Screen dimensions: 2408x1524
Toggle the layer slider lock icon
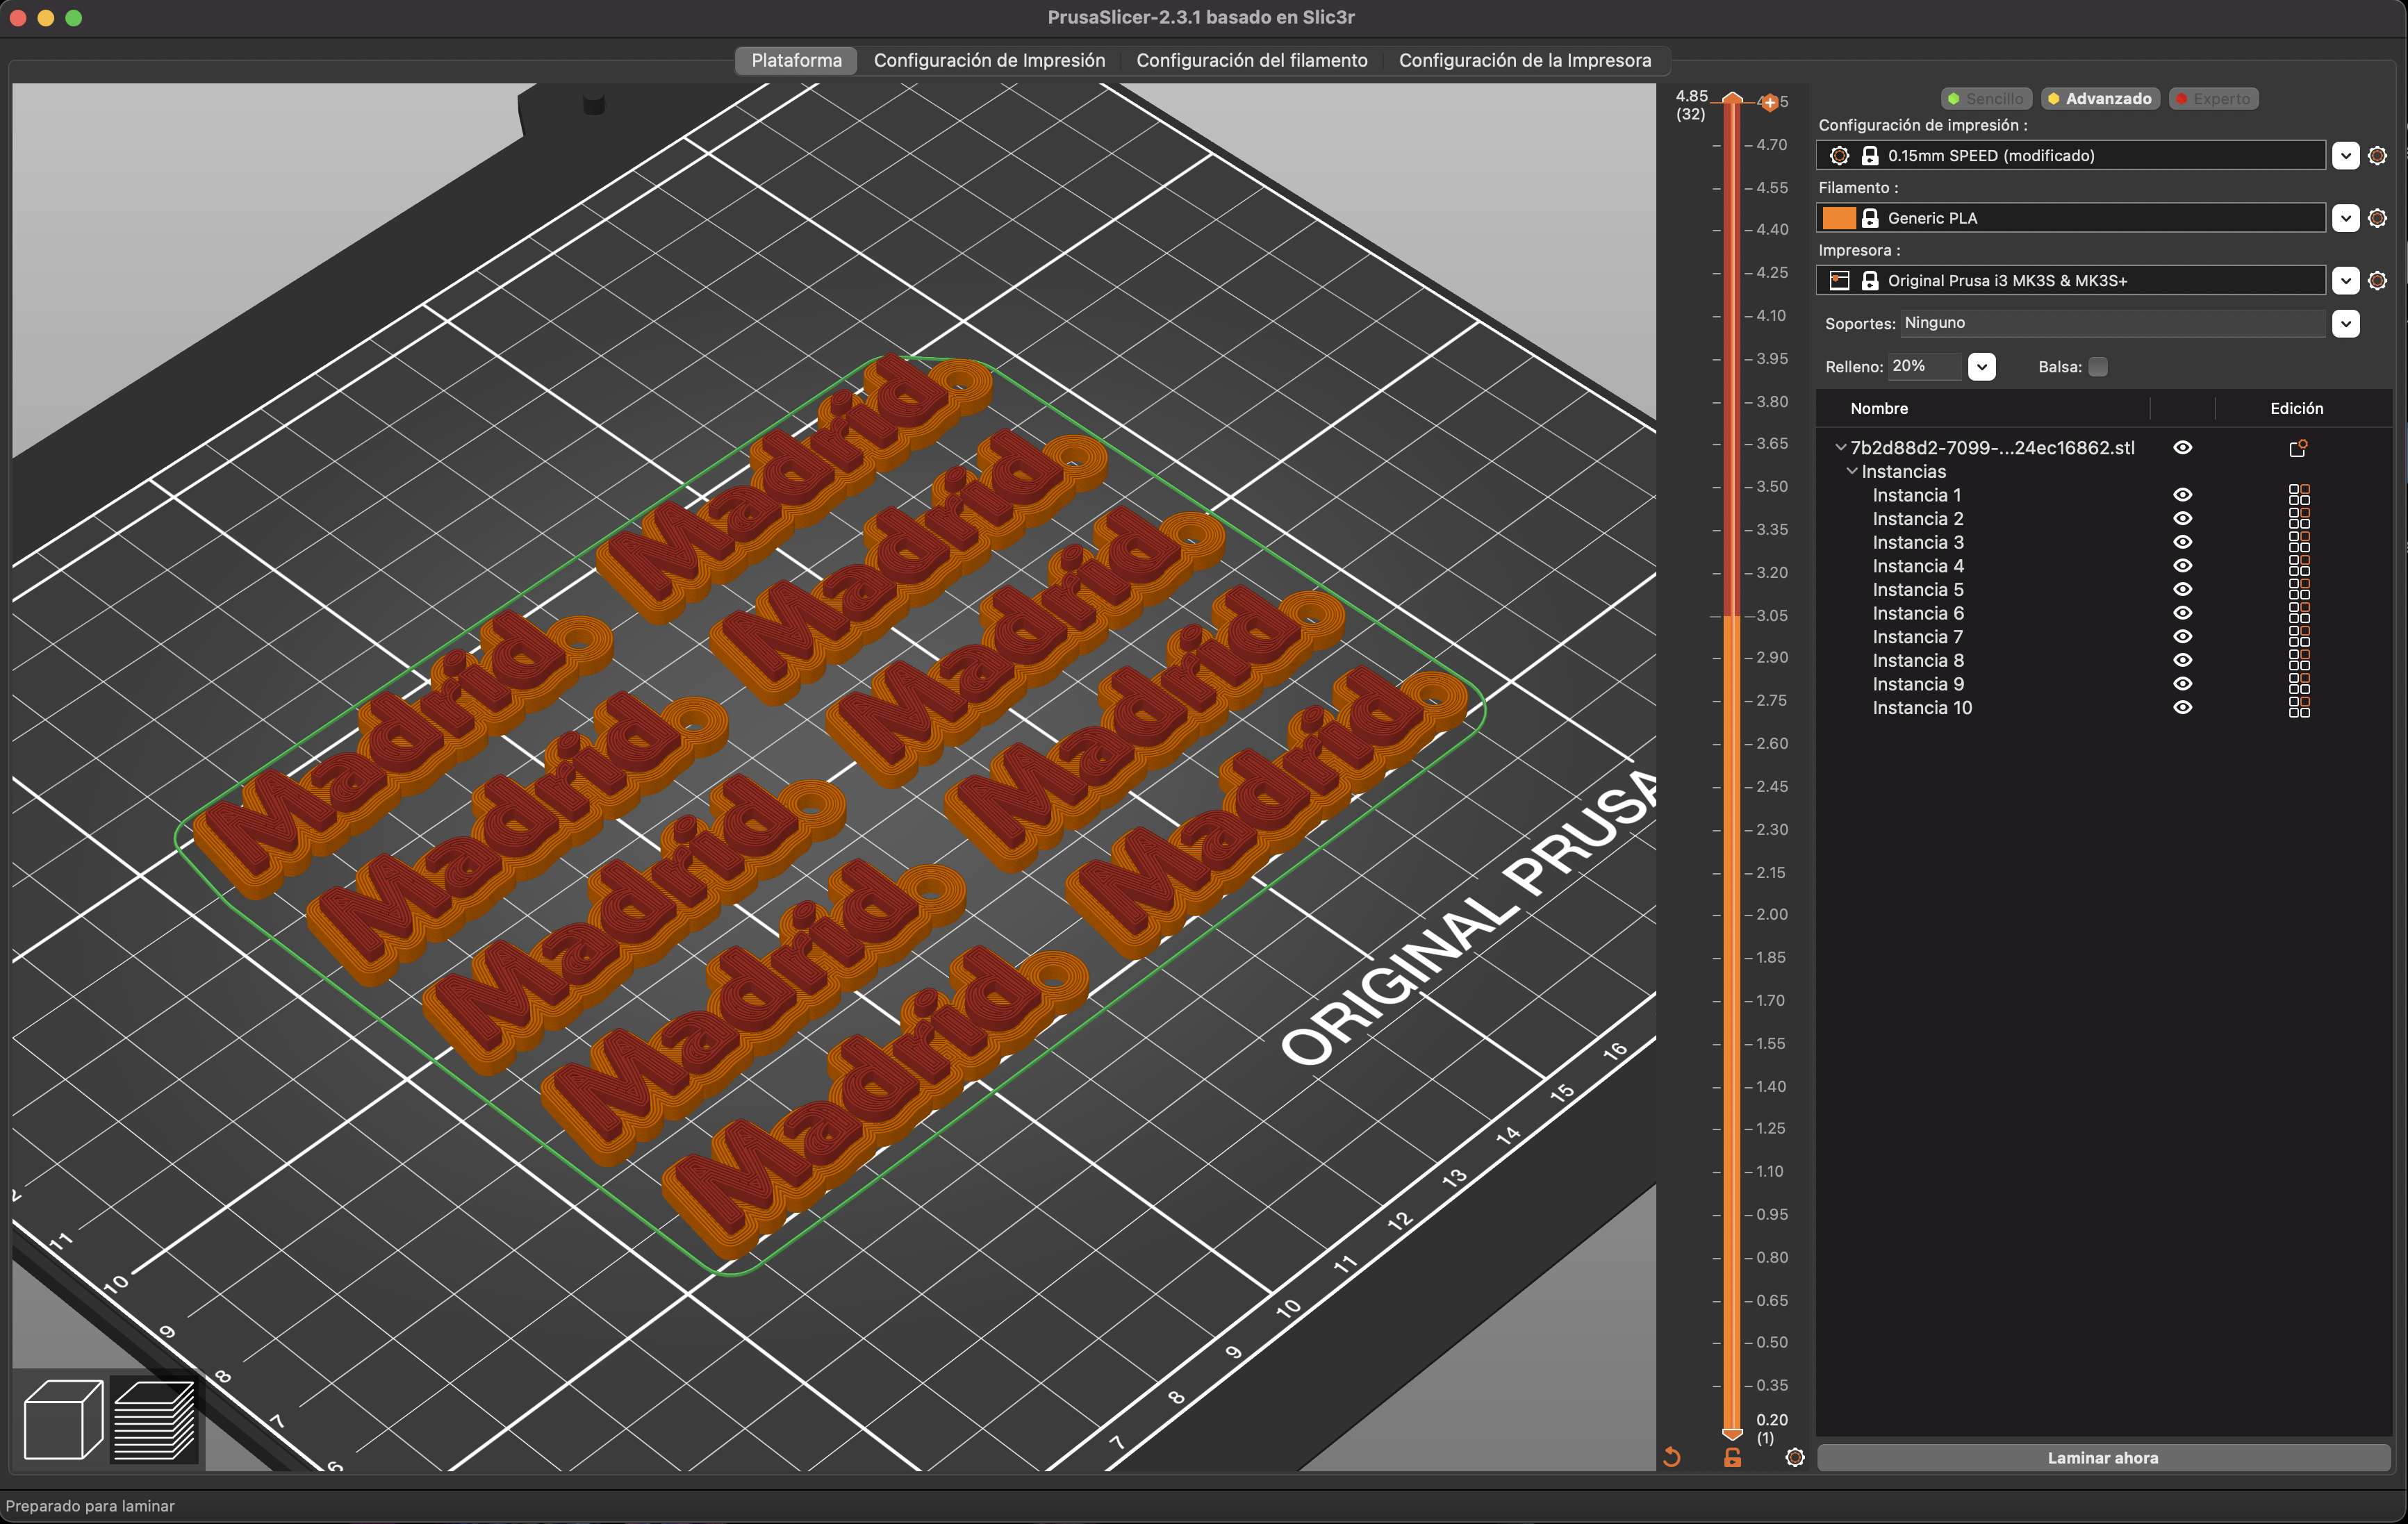[1733, 1457]
